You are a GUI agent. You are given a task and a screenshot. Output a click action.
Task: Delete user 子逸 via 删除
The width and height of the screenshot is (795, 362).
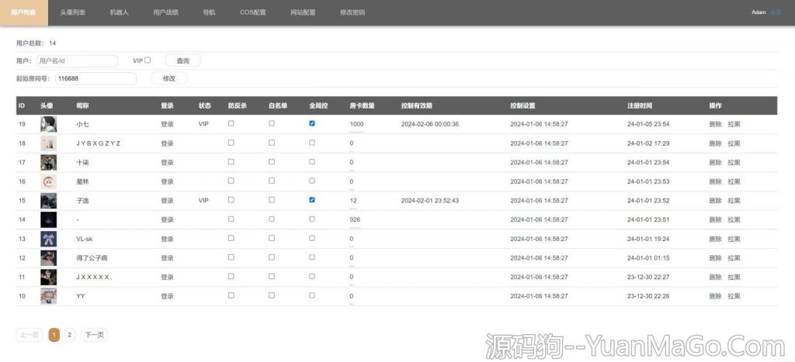(715, 201)
